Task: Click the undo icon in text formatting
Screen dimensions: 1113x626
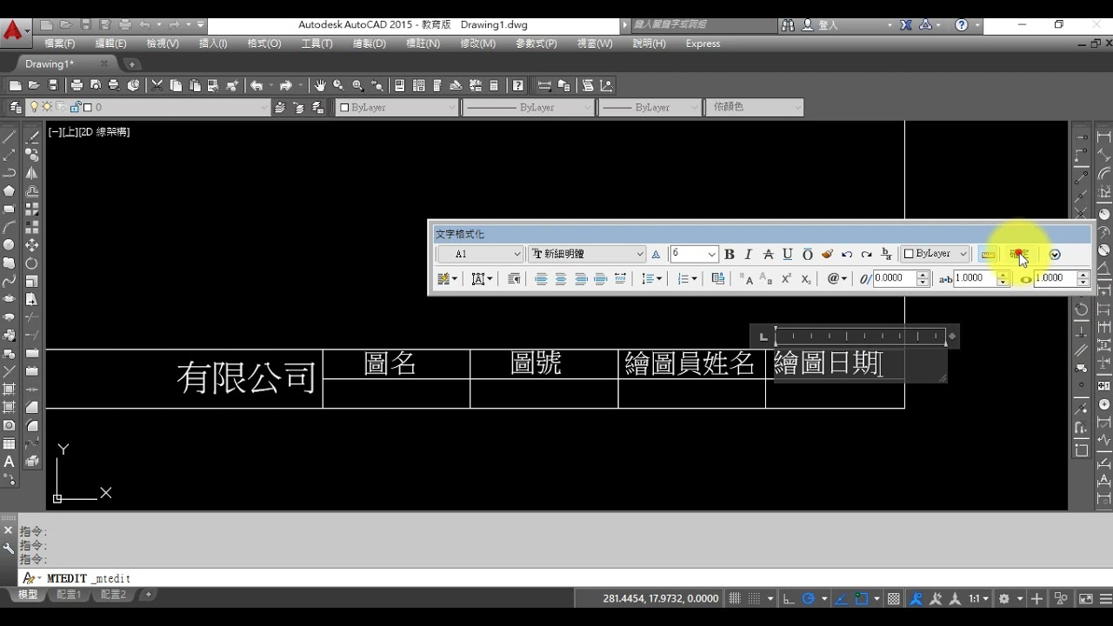Action: 846,254
